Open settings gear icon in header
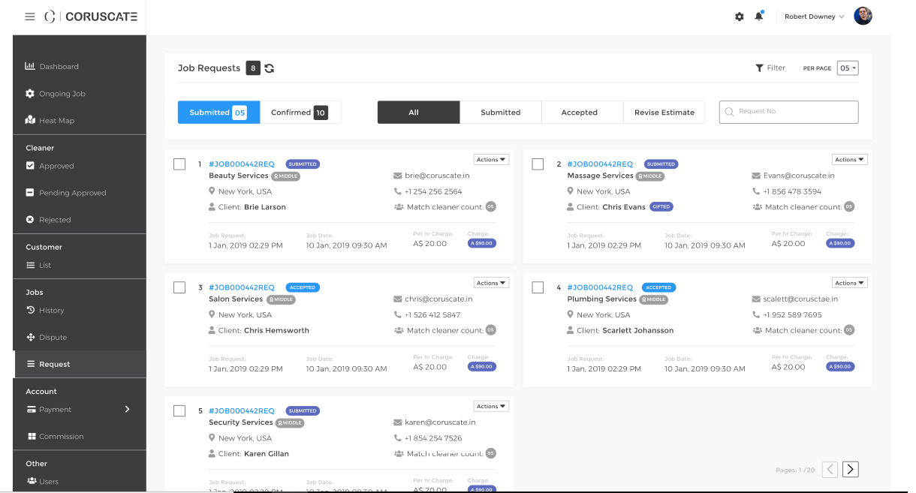This screenshot has width=916, height=493. 739,17
